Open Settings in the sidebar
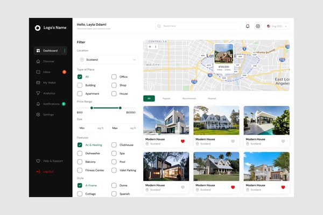The image size is (323, 215). point(45,114)
